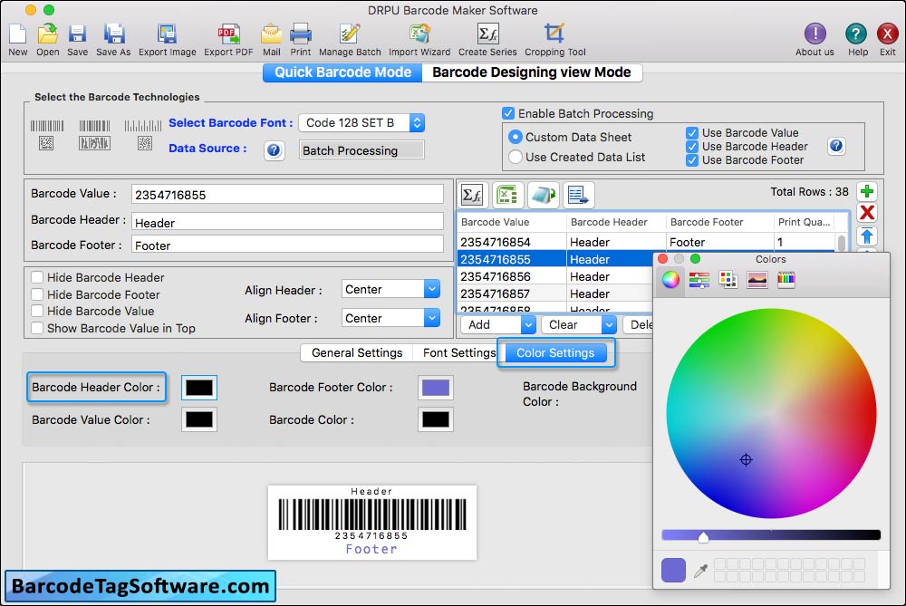Select the color sliders tab in Colors window
Viewport: 906px width, 606px height.
[x=699, y=280]
